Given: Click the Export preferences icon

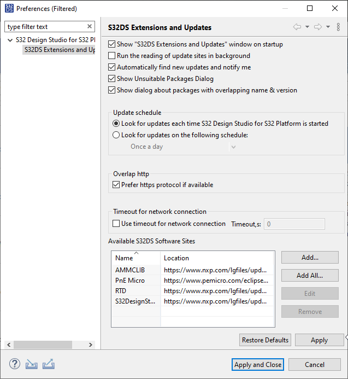Looking at the screenshot, I should (x=49, y=364).
